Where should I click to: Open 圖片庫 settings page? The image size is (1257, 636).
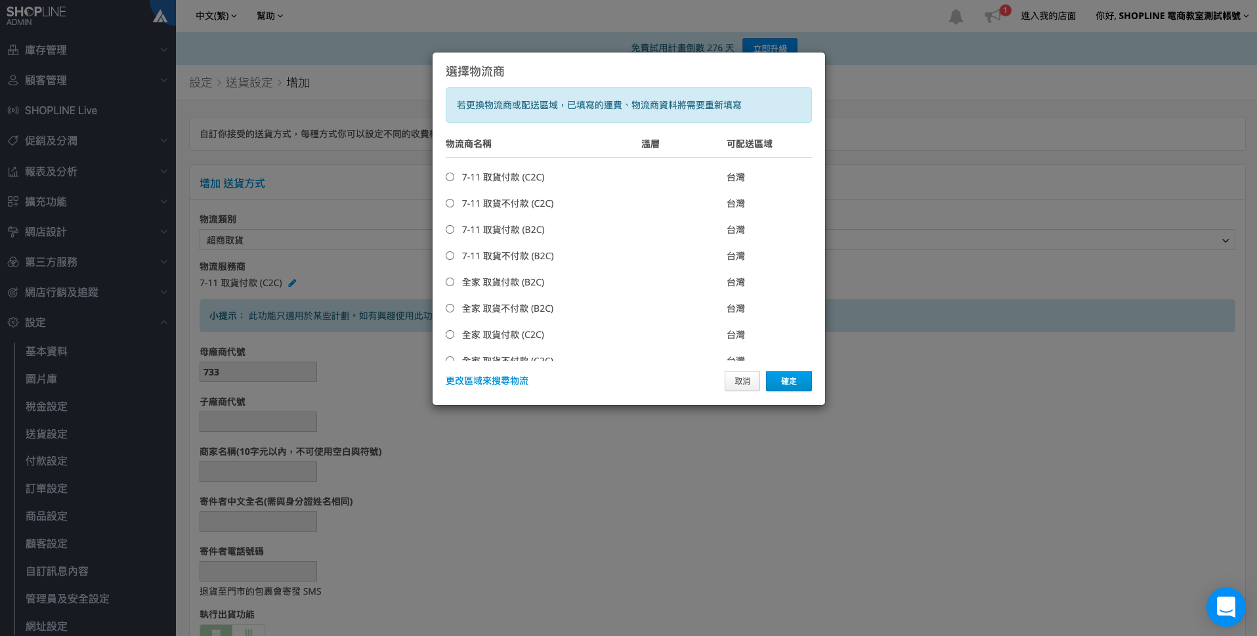click(x=41, y=379)
